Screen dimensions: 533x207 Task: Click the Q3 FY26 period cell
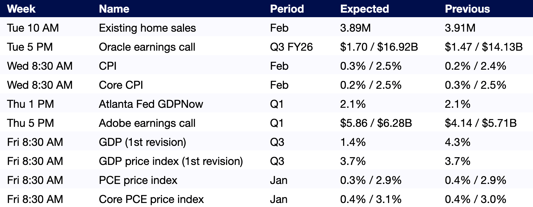point(291,47)
